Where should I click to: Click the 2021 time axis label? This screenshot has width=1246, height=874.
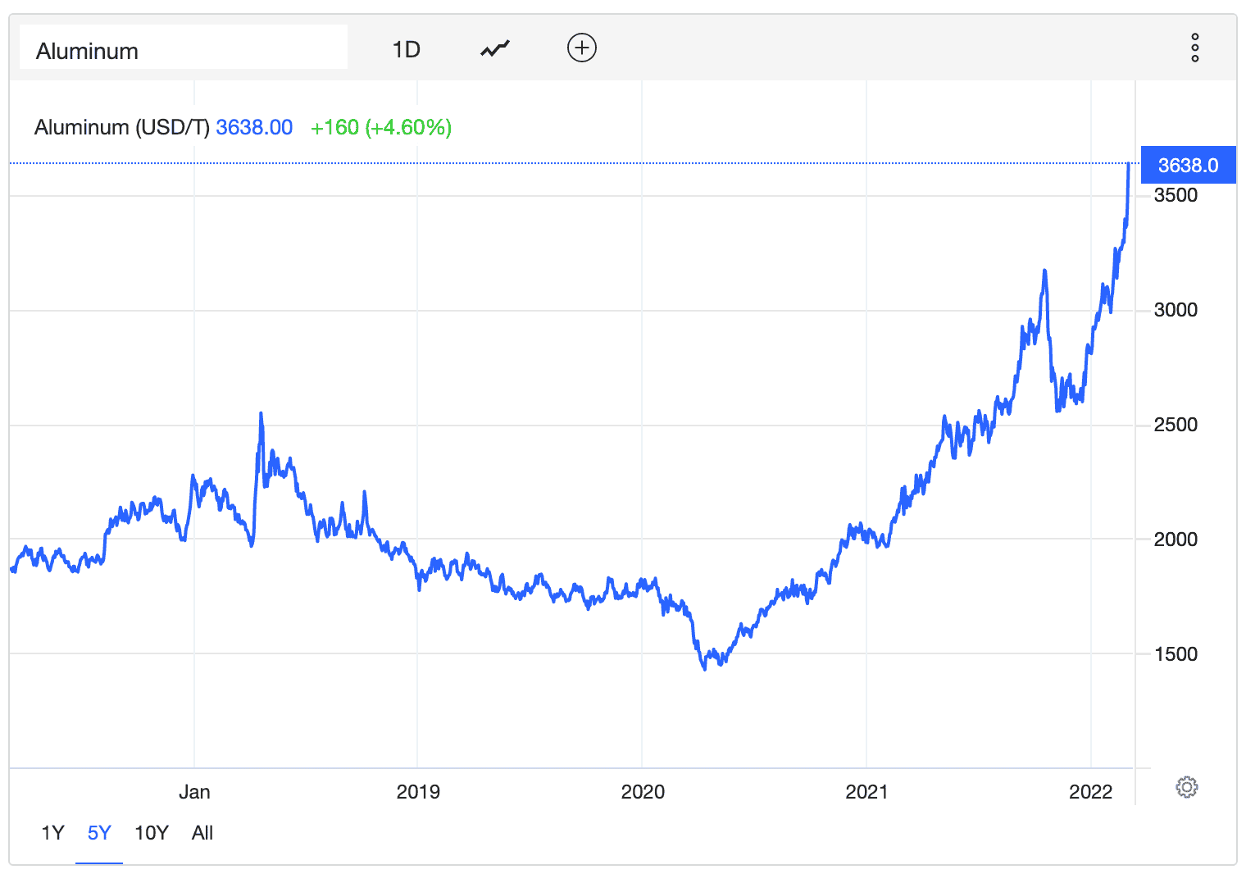[866, 792]
